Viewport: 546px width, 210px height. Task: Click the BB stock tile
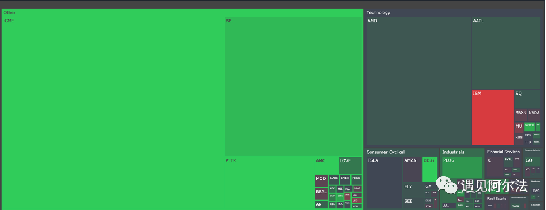tap(293, 86)
